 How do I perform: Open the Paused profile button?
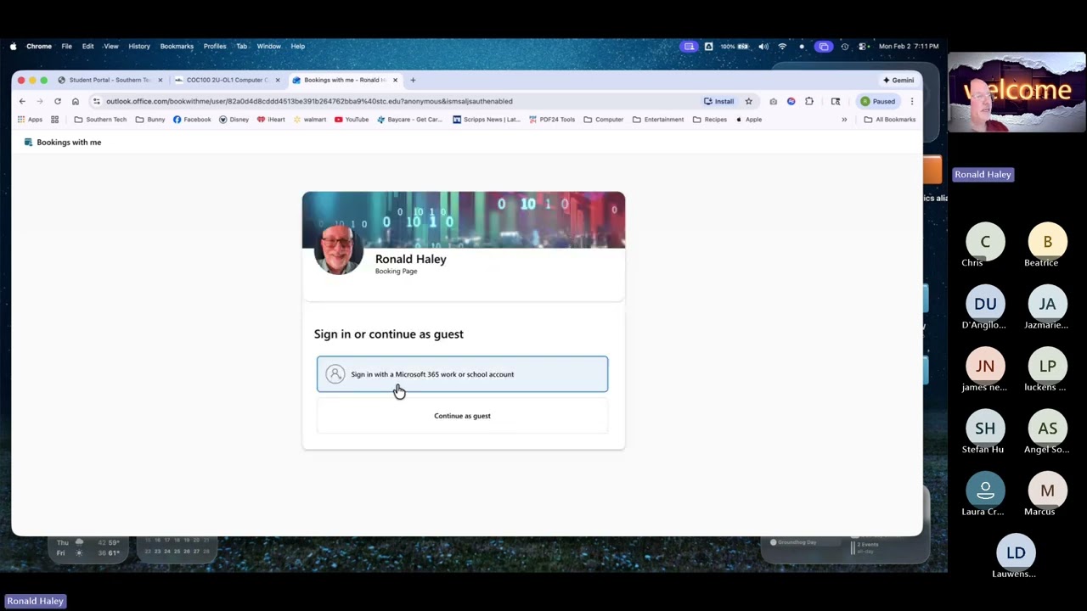[878, 101]
